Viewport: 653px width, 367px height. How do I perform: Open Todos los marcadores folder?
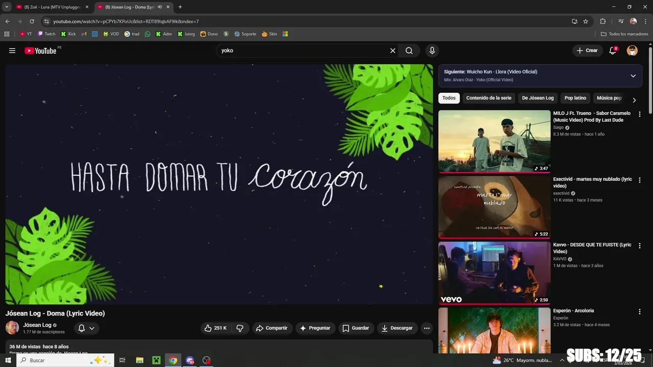pyautogui.click(x=624, y=34)
